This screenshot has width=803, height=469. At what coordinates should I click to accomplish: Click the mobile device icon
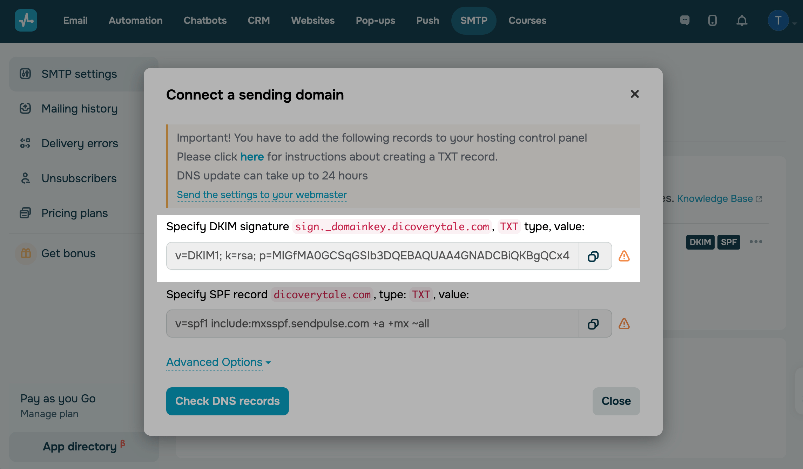coord(712,21)
